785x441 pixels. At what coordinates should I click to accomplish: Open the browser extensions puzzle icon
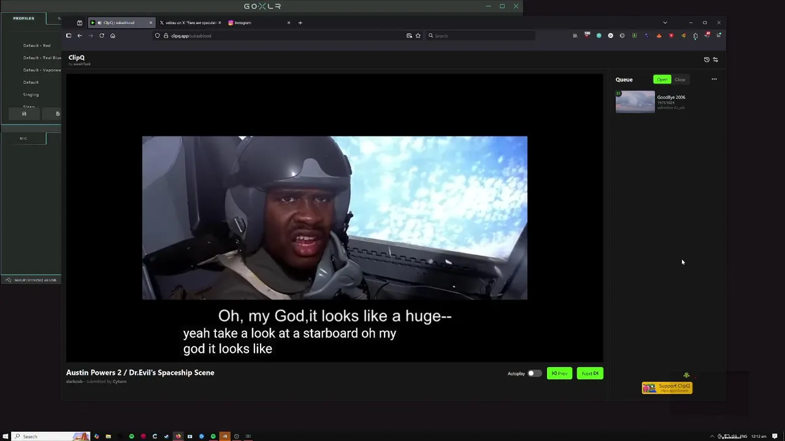695,36
